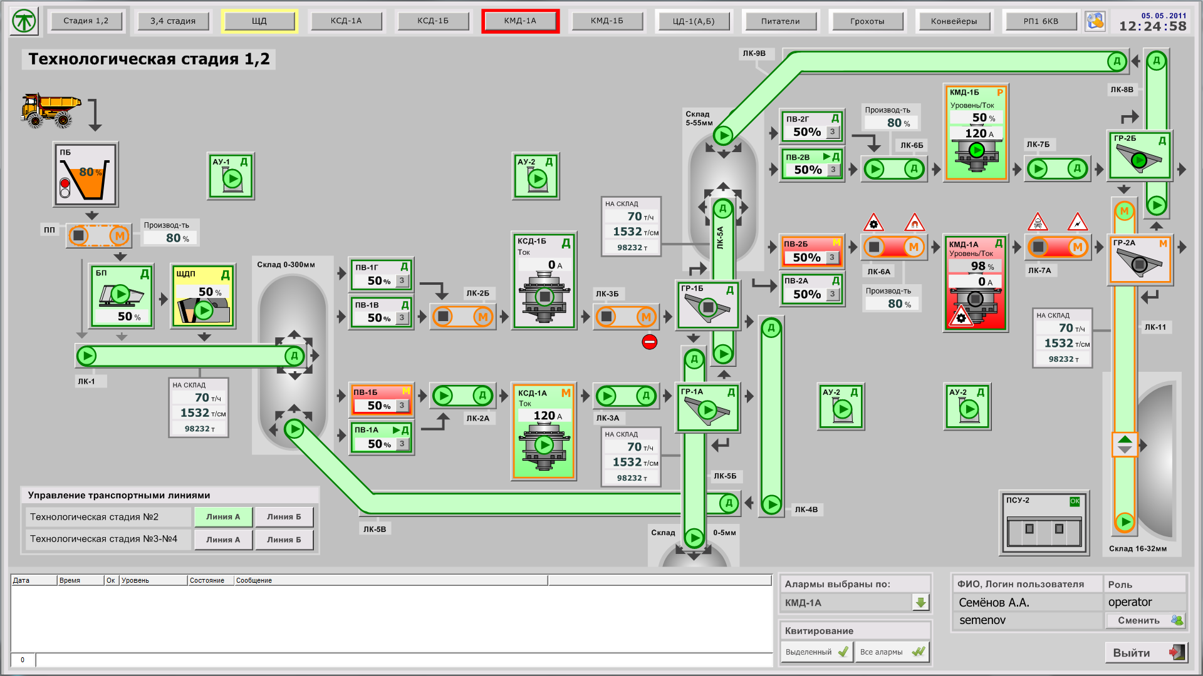Acknowledge Все алармы
This screenshot has width=1203, height=676.
[892, 652]
